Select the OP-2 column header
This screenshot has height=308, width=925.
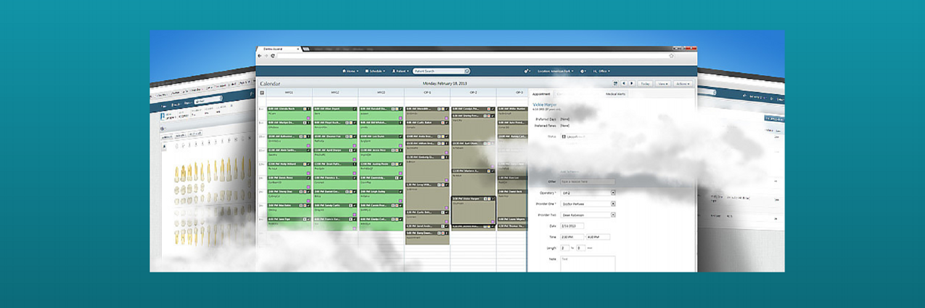[474, 93]
